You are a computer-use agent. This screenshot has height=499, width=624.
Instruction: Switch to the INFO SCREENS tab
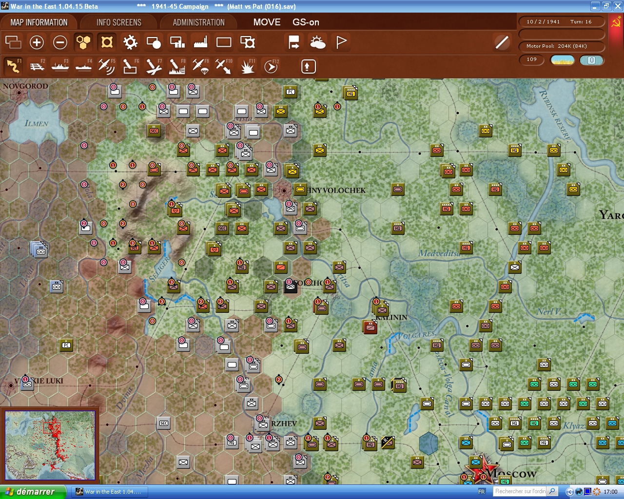click(118, 22)
